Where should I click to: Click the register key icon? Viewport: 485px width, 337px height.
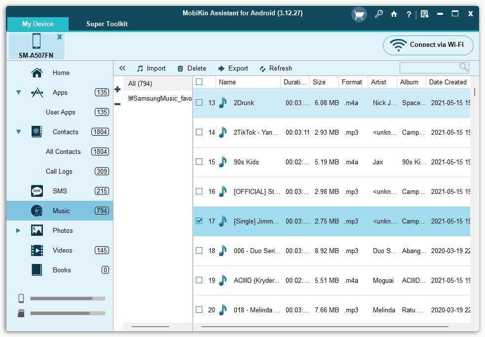[x=378, y=14]
